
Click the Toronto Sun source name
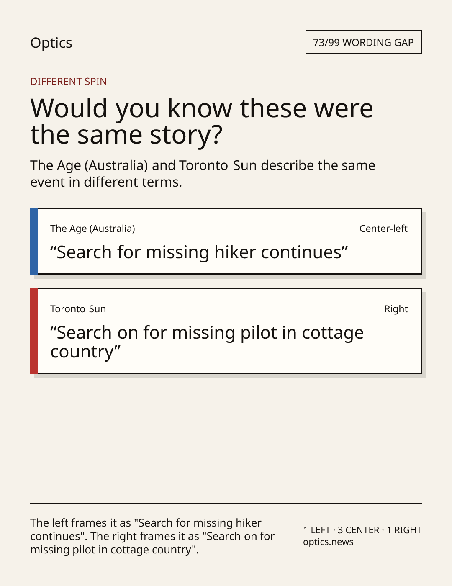coord(78,309)
